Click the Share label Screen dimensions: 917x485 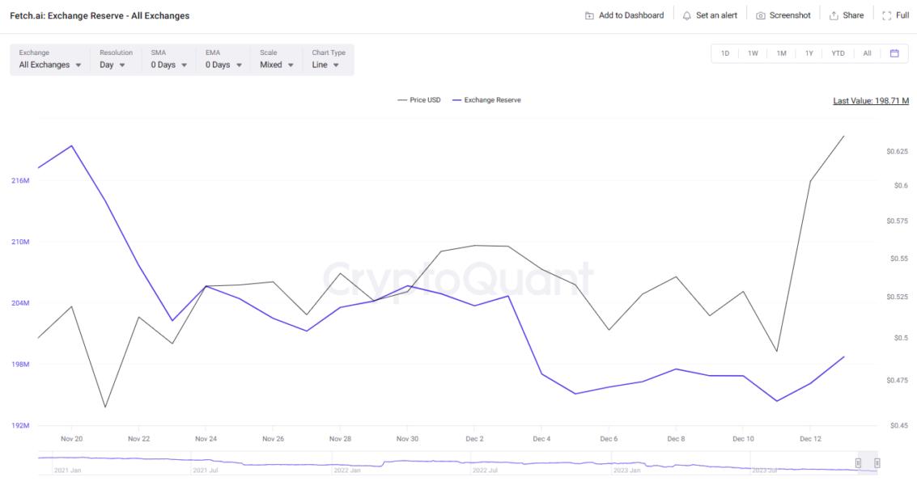pyautogui.click(x=853, y=16)
